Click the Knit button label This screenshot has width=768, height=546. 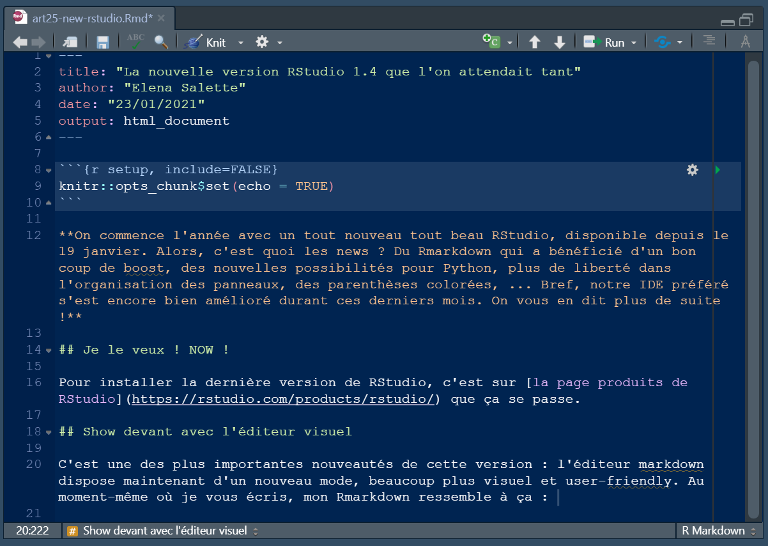click(216, 43)
